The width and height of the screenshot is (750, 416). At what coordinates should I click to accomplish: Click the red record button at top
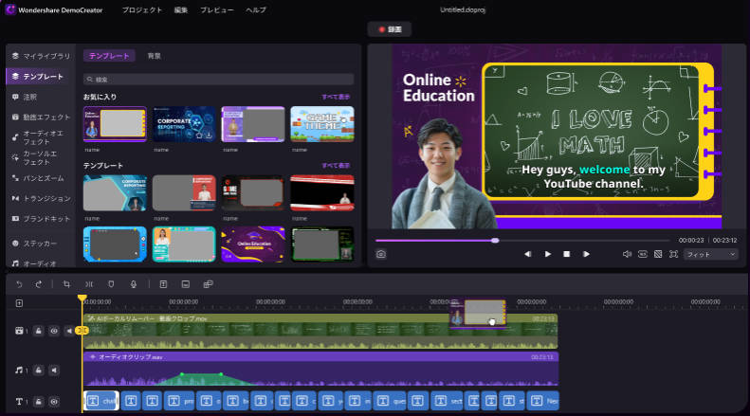[390, 29]
